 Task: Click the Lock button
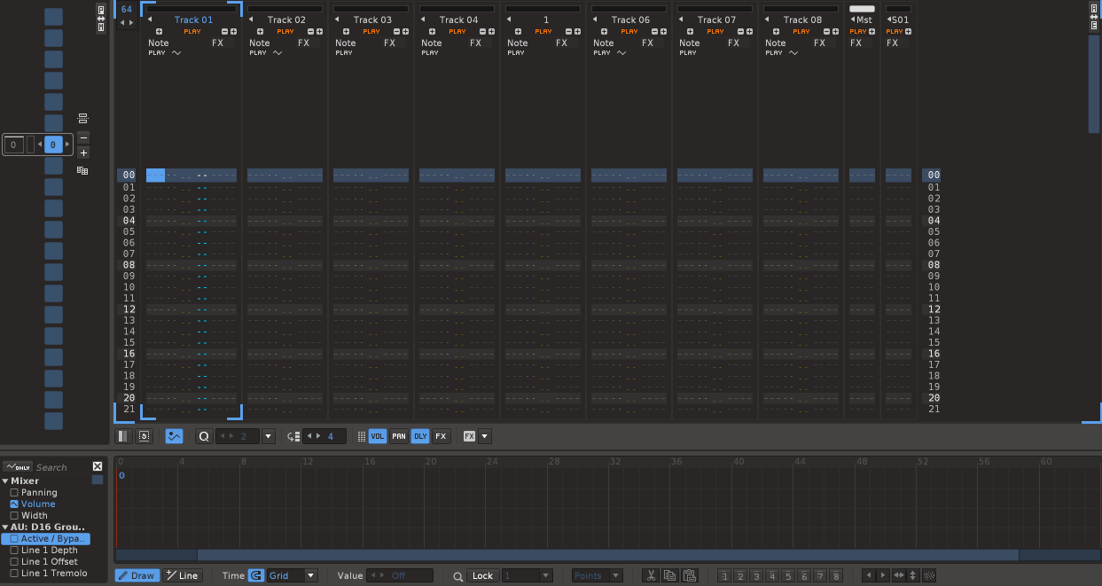point(482,575)
